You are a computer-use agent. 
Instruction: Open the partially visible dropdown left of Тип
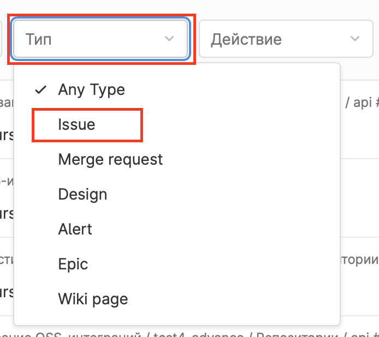tap(3, 39)
